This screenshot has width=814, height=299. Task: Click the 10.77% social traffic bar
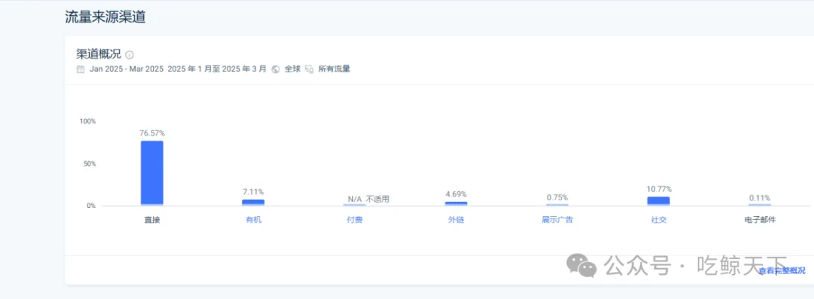click(658, 201)
